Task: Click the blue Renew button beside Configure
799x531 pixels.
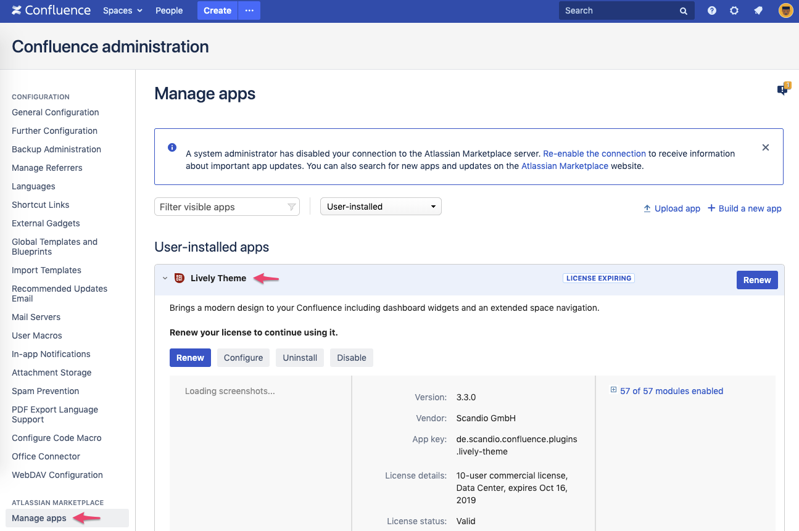Action: pyautogui.click(x=190, y=358)
